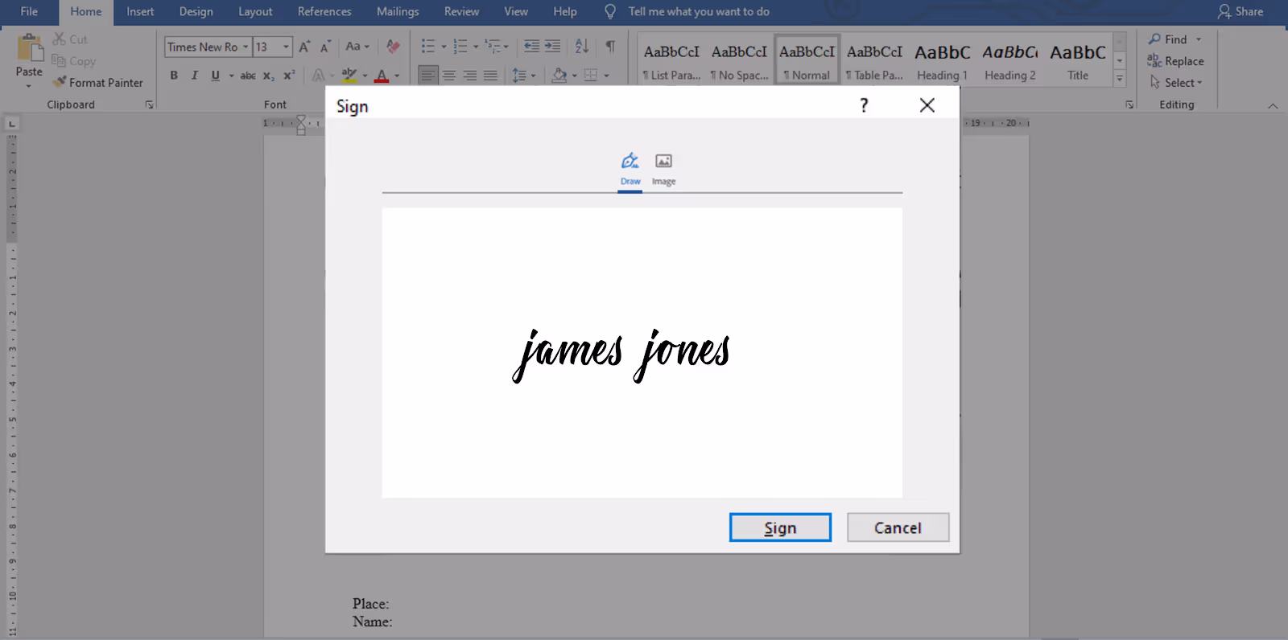Image resolution: width=1288 pixels, height=640 pixels.
Task: Switch to Insert tab
Action: click(x=140, y=11)
